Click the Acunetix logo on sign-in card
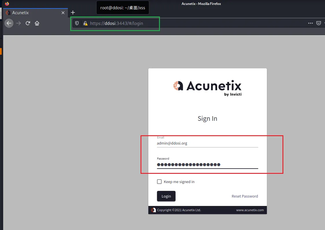This screenshot has width=325, height=230. pyautogui.click(x=208, y=88)
